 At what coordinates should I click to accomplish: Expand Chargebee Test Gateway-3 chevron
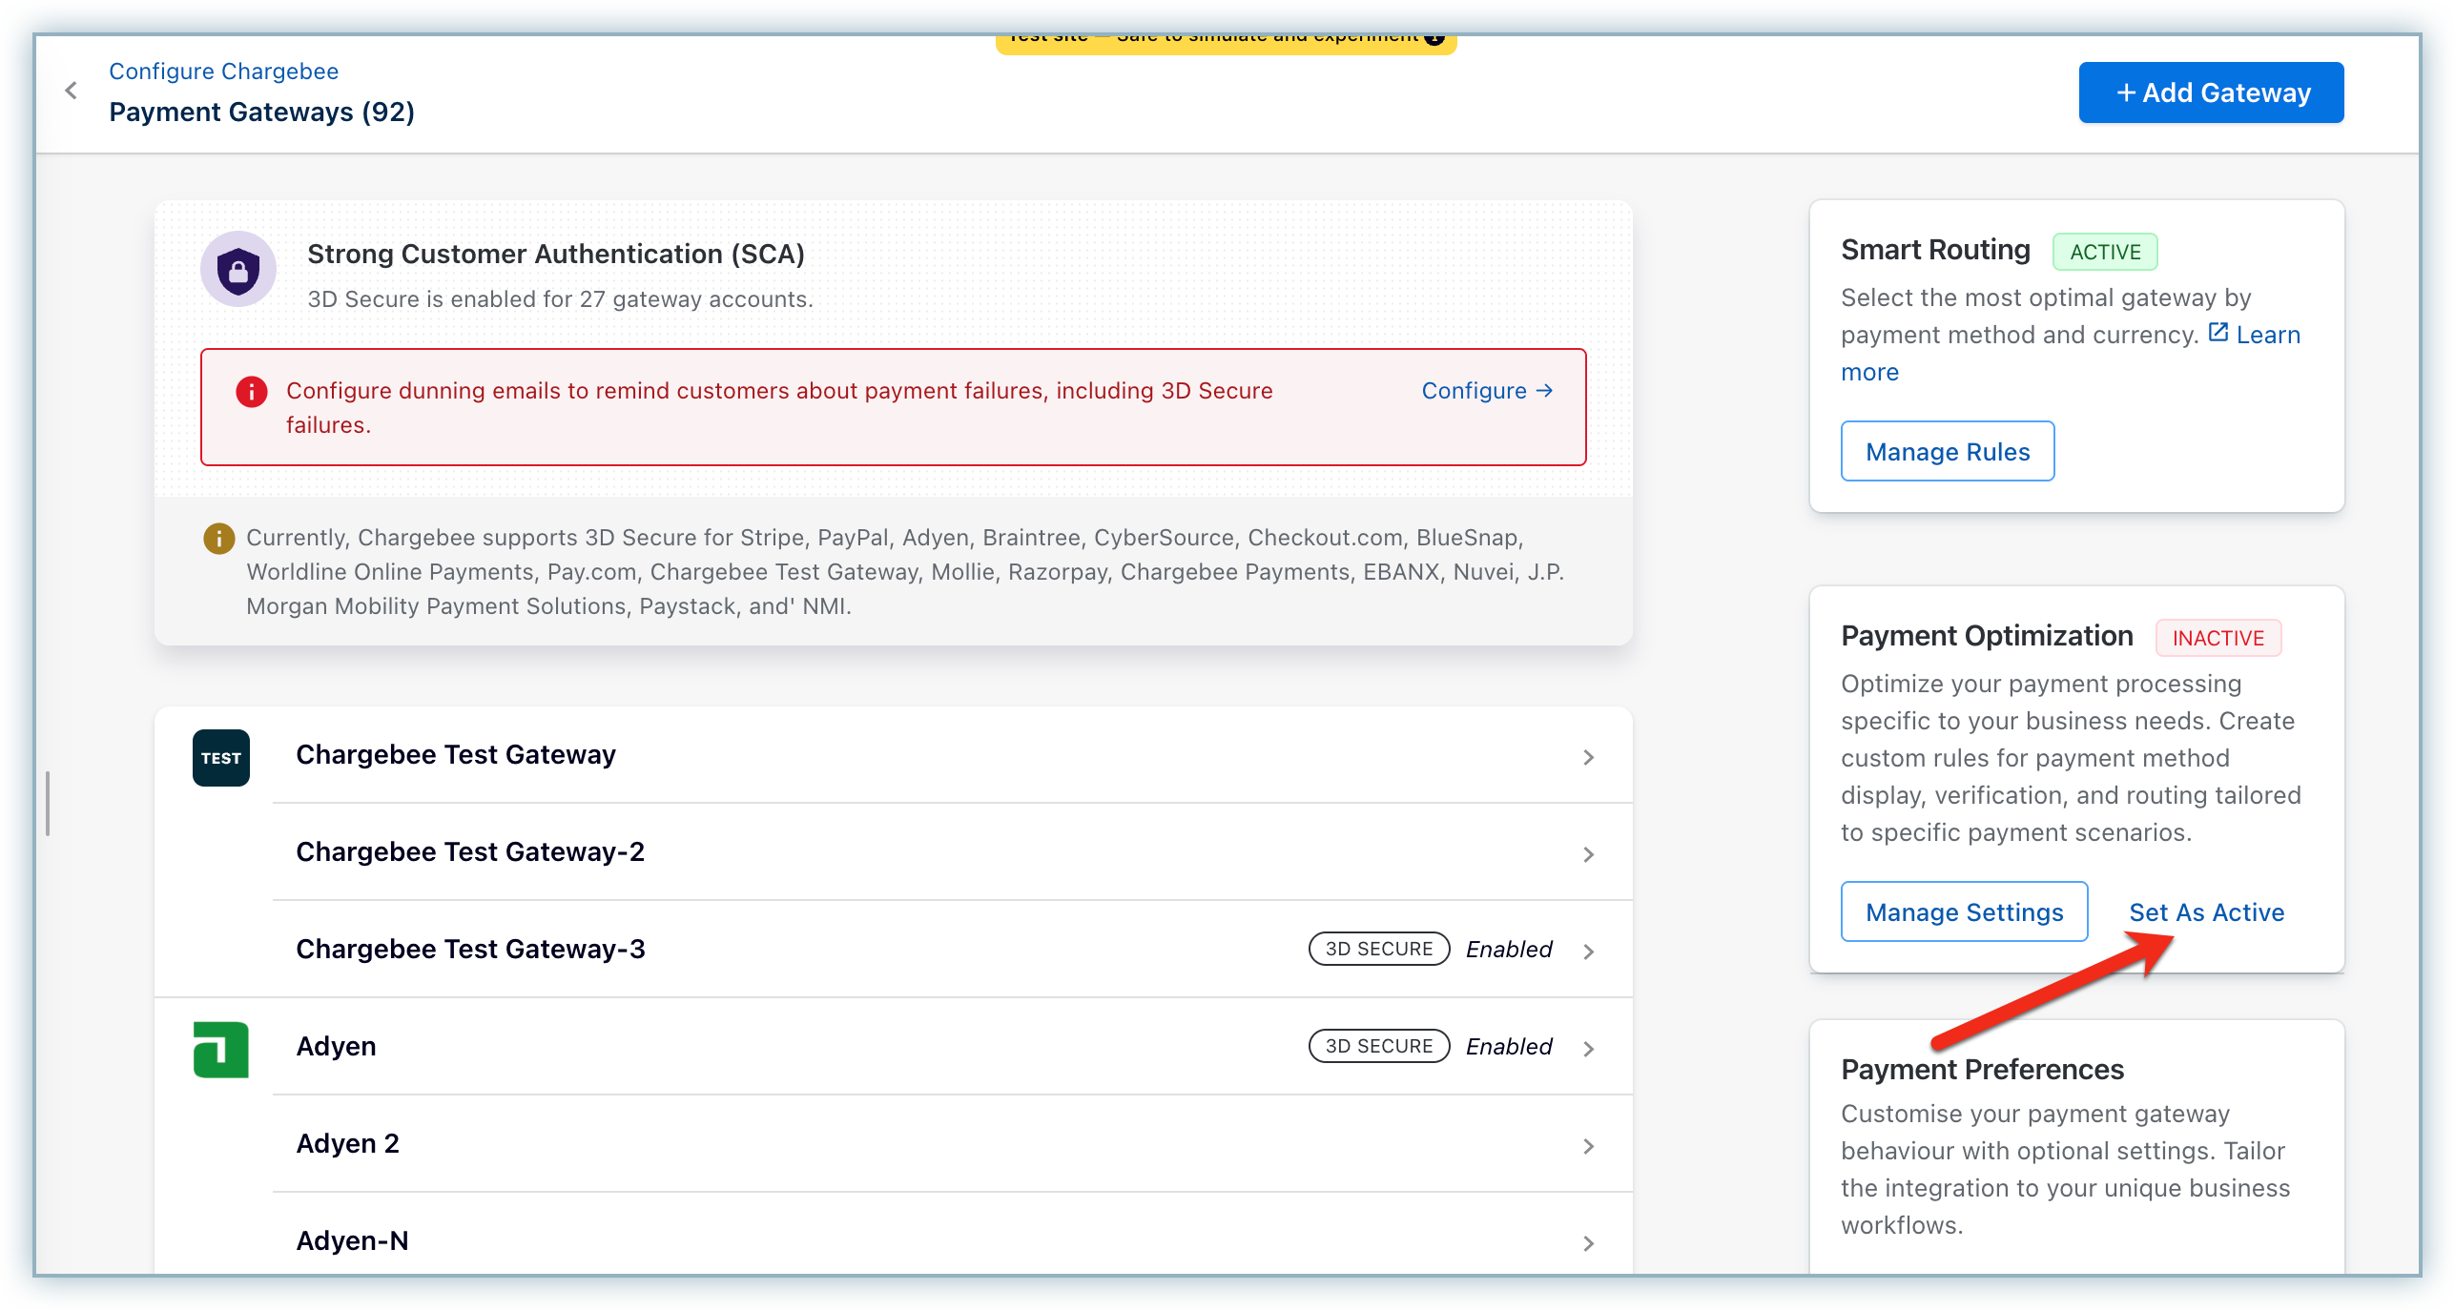pos(1588,952)
